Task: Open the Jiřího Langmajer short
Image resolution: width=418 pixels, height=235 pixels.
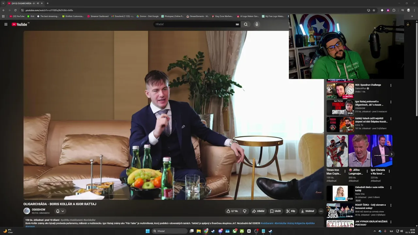Action: pos(359,151)
